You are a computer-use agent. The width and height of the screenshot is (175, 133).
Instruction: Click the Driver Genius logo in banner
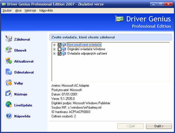[x=119, y=19]
